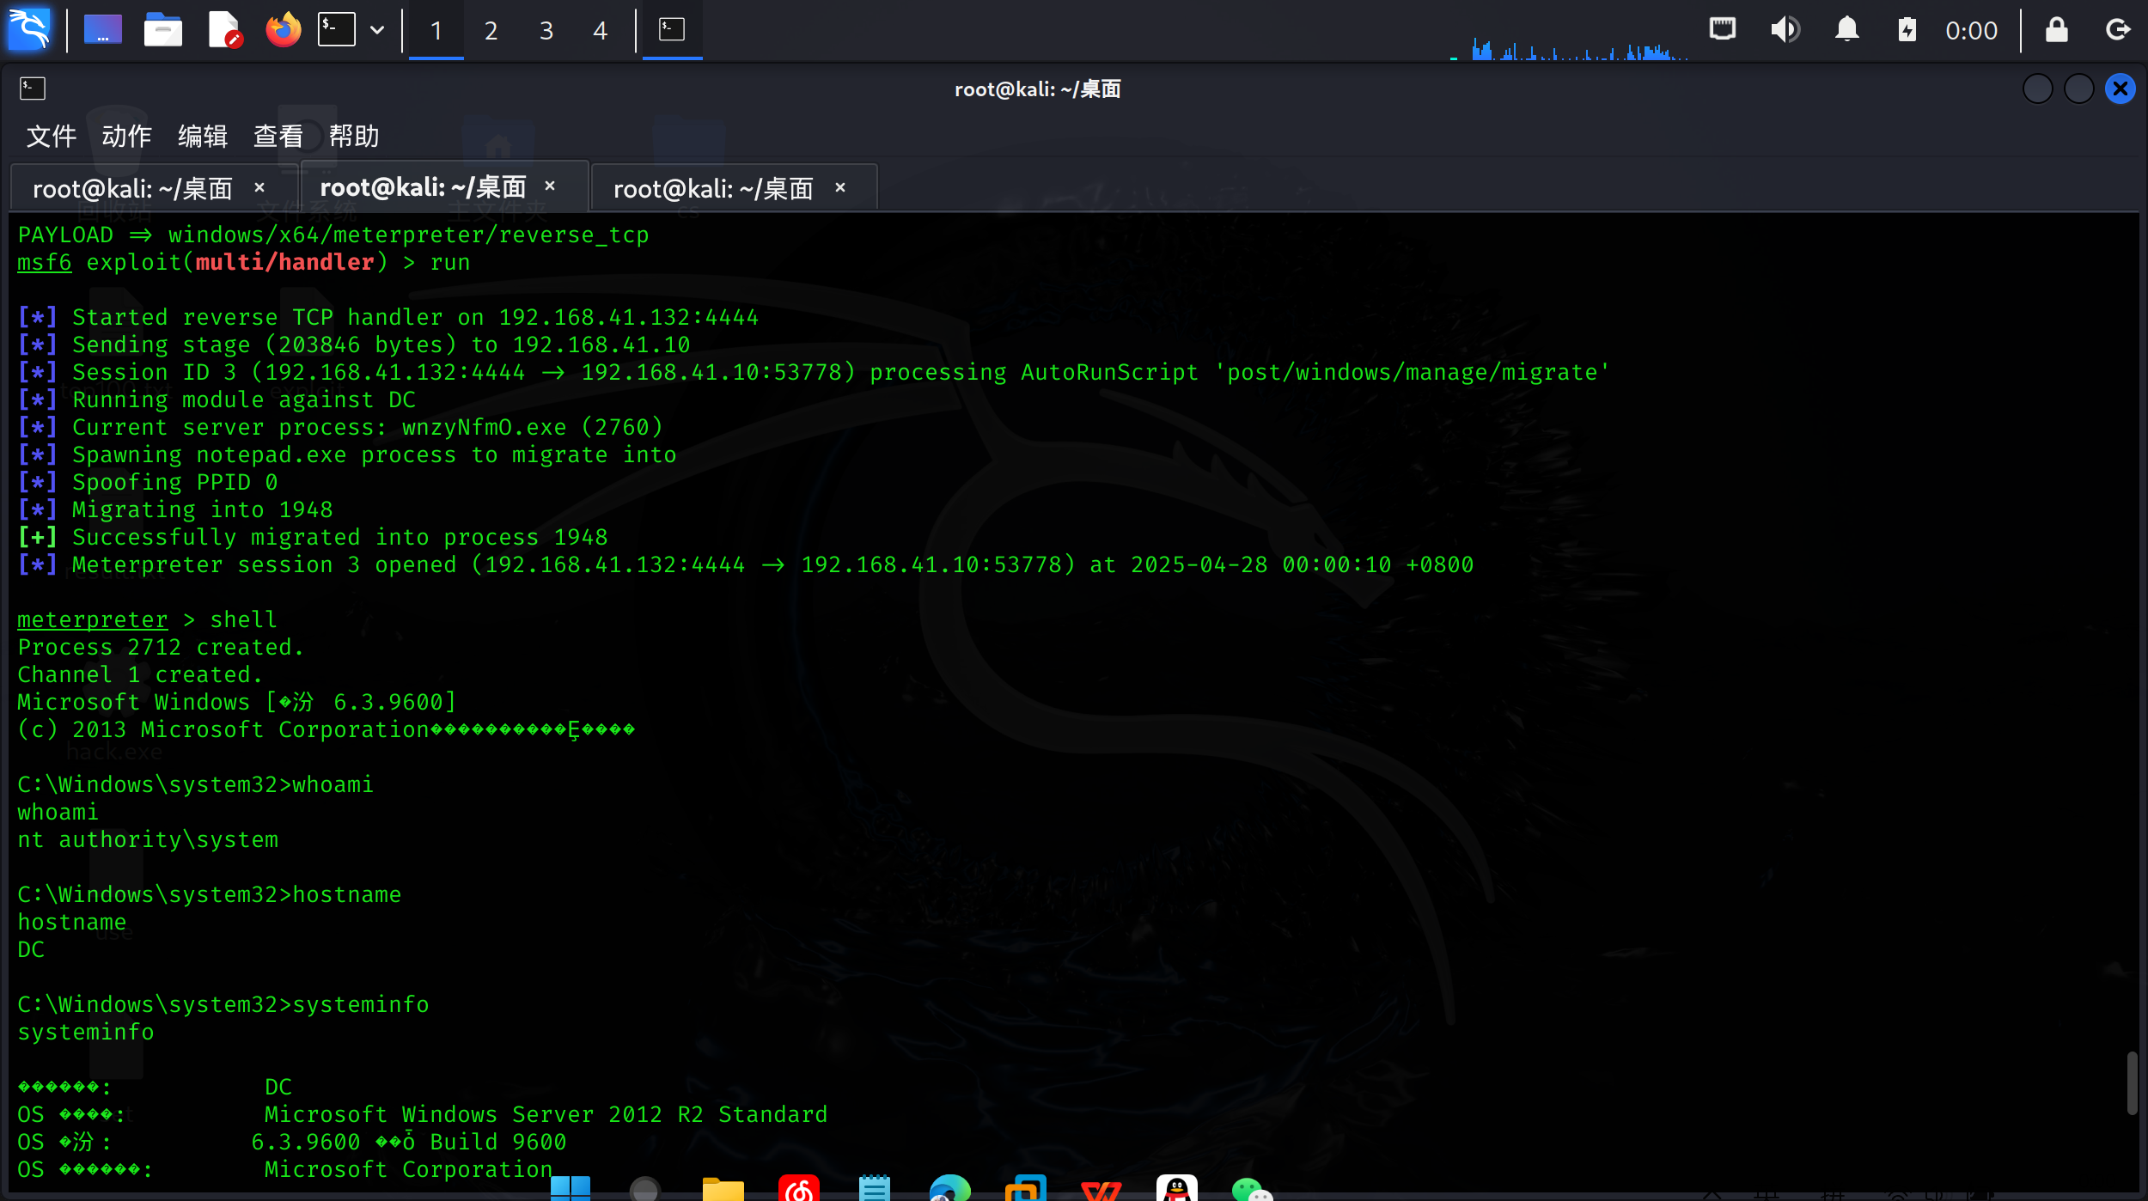Click the clock showing 0:00

coord(1971,31)
